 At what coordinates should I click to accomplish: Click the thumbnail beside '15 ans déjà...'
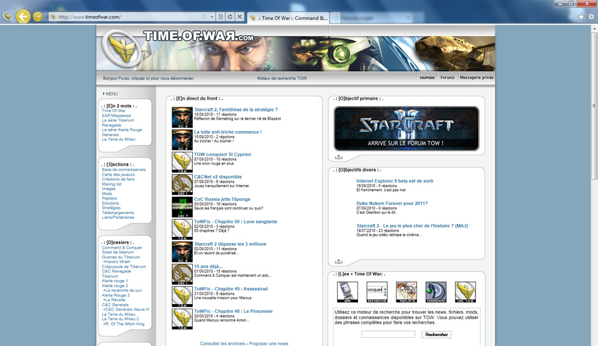pos(182,274)
